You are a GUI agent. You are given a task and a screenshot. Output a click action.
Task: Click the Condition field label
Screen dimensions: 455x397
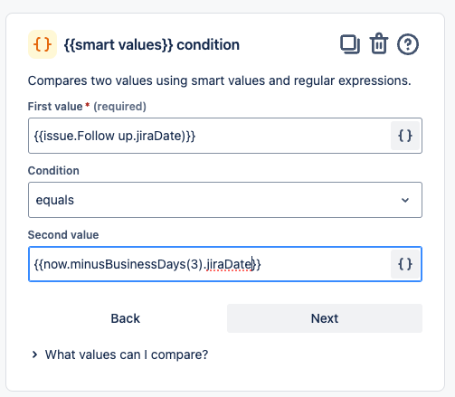click(x=53, y=171)
